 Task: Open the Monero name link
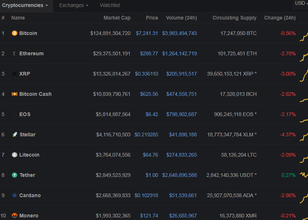[x=29, y=216]
